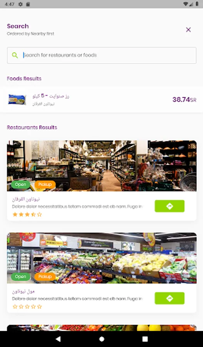Click first store's star rating
This screenshot has height=347, width=203.
[27, 214]
